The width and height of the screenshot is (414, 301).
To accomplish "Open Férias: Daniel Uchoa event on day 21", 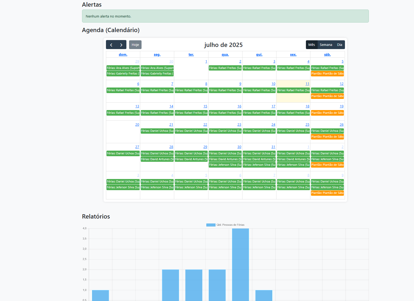I will pos(157,131).
